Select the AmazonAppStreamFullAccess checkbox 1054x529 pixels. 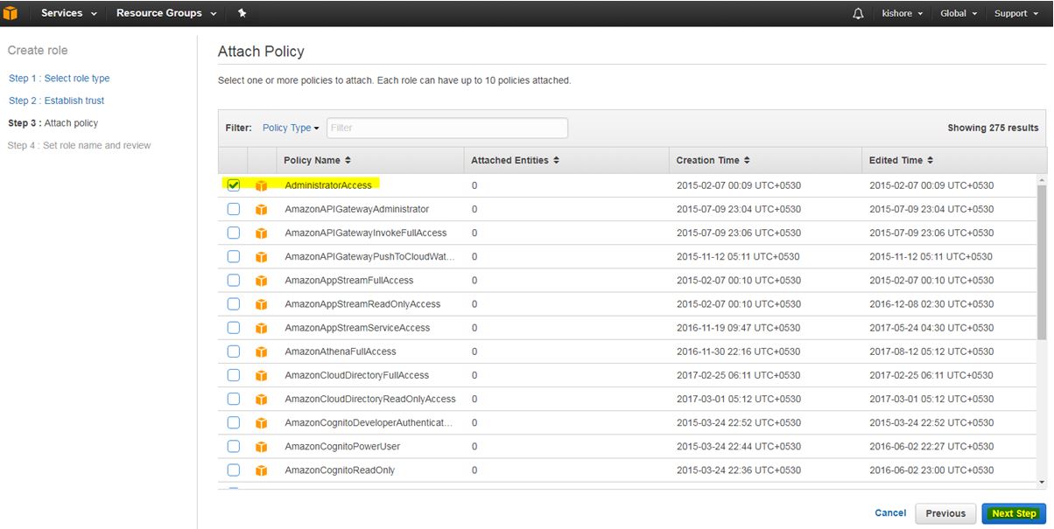click(x=234, y=281)
